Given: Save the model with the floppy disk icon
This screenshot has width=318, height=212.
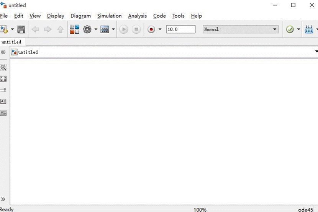Looking at the screenshot, I should tap(21, 29).
